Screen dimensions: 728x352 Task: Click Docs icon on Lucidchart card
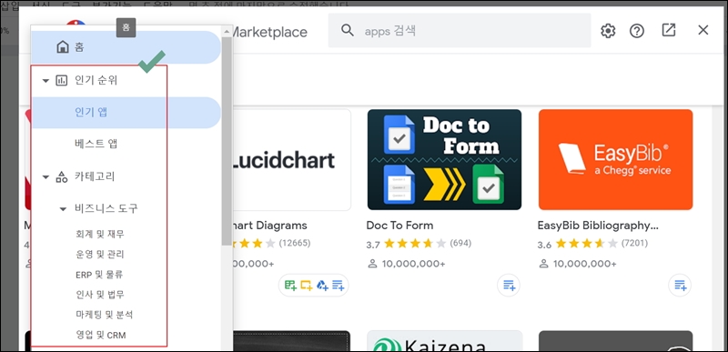click(x=338, y=286)
